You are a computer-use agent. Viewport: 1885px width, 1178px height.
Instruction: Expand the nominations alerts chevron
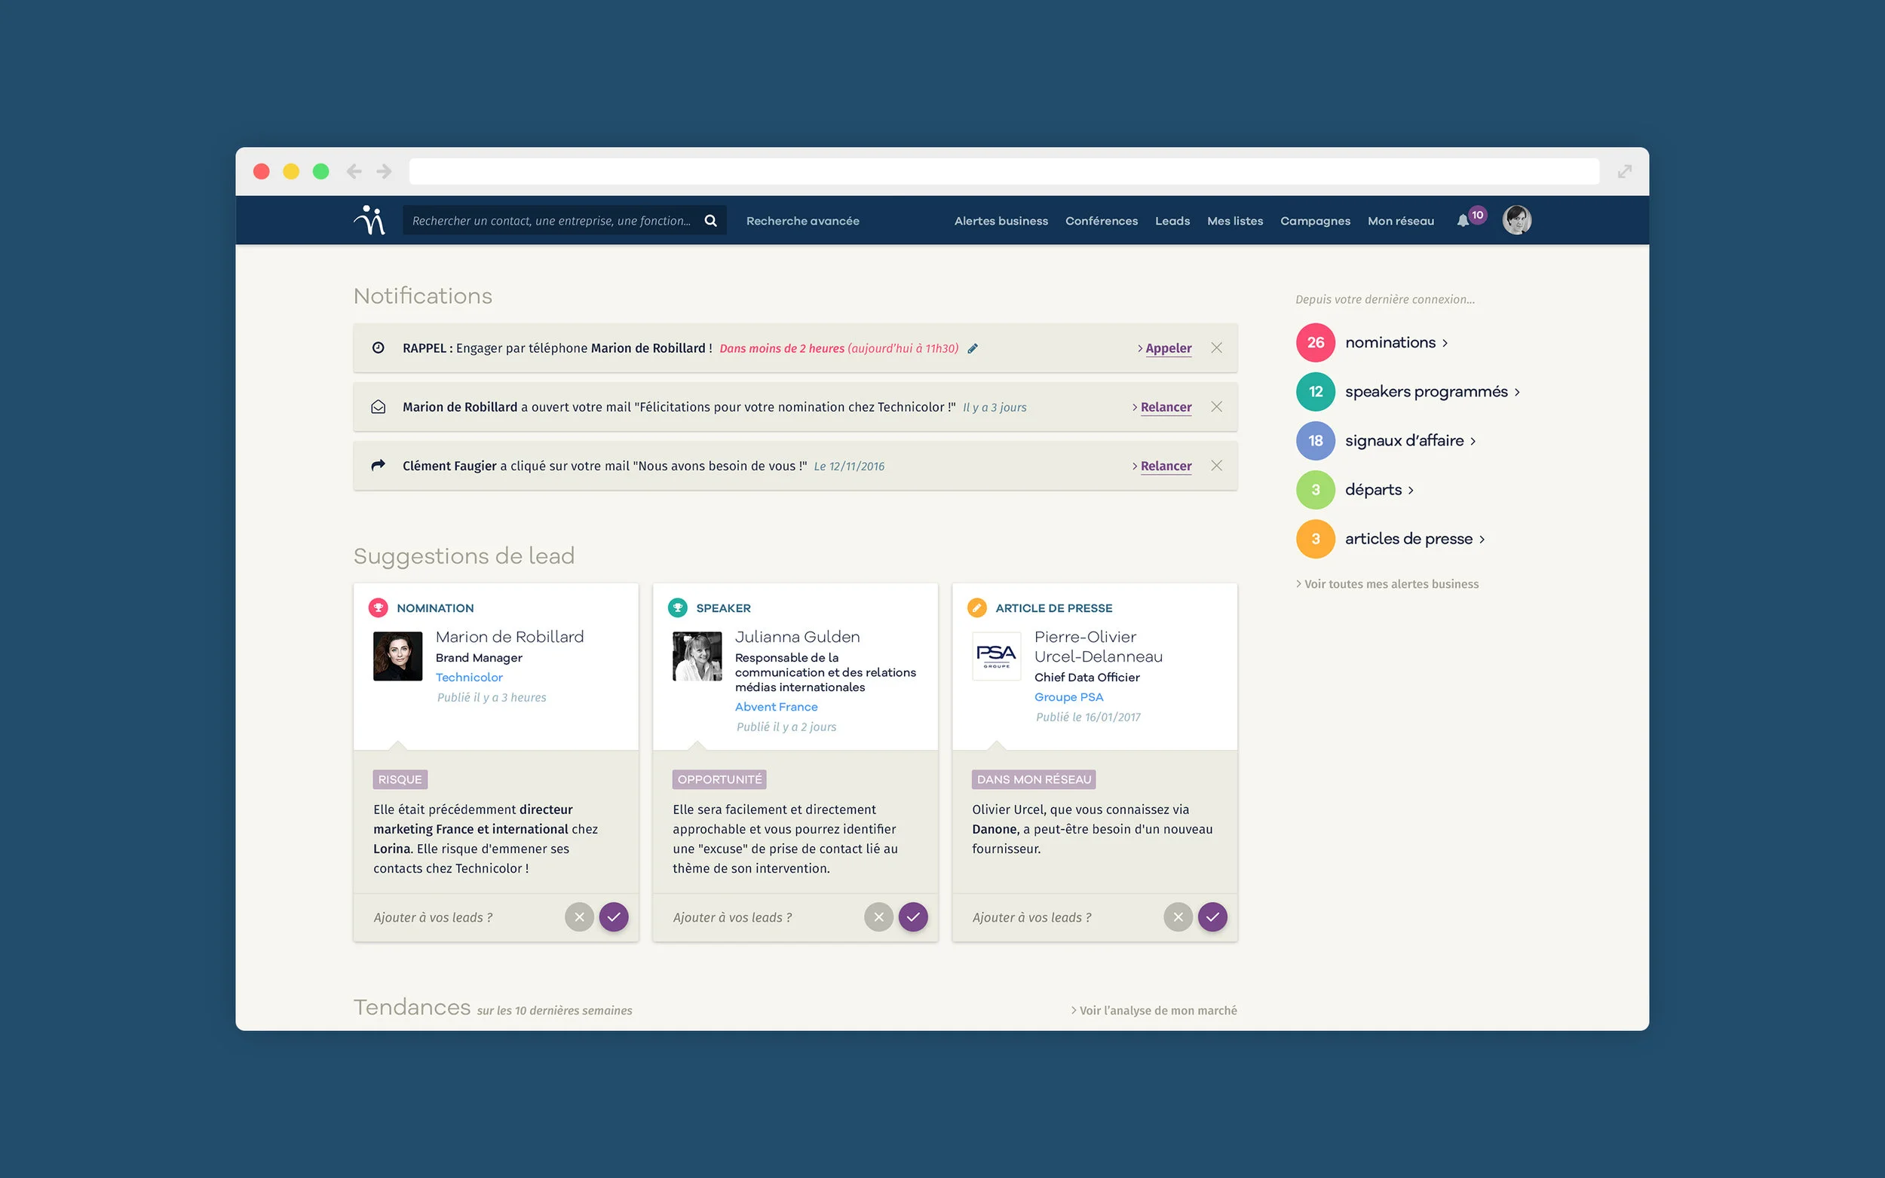(x=1445, y=344)
